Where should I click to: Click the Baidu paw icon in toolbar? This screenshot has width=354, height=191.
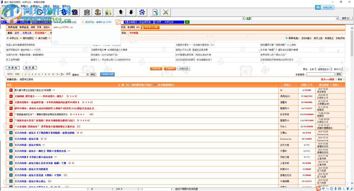142,12
